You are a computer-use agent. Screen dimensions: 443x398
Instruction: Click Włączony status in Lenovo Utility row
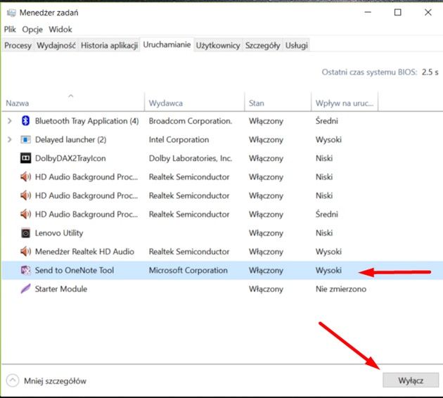(266, 233)
